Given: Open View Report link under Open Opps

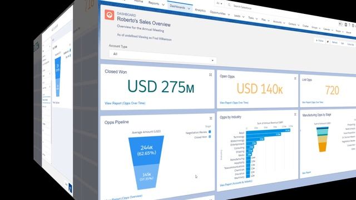Looking at the screenshot, I should (x=234, y=103).
